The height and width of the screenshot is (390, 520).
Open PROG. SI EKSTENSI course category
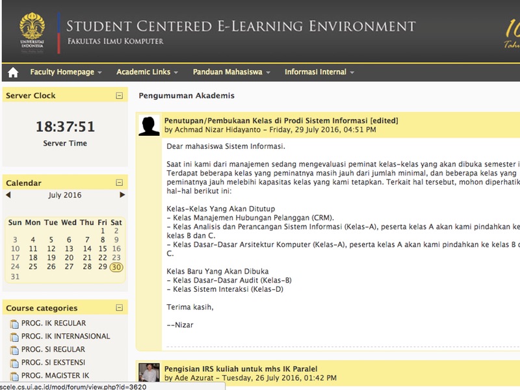[x=53, y=363]
